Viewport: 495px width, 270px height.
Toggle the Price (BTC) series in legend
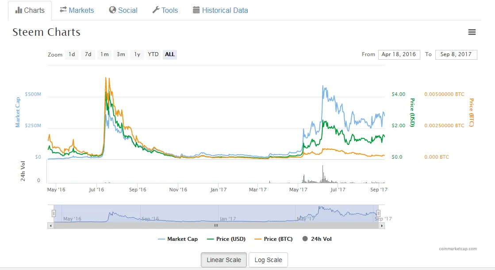[x=273, y=239]
